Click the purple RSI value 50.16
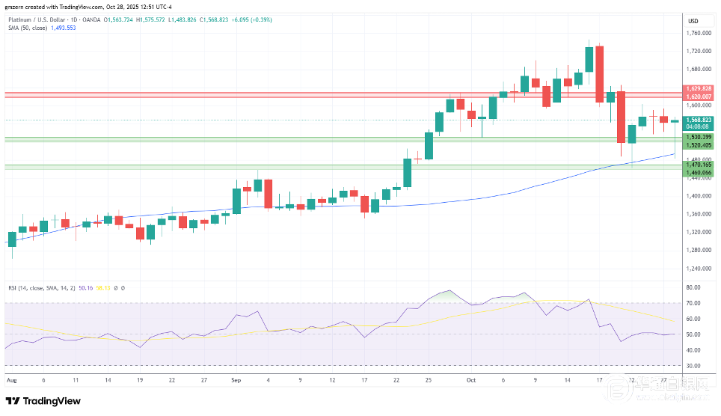 (85, 287)
